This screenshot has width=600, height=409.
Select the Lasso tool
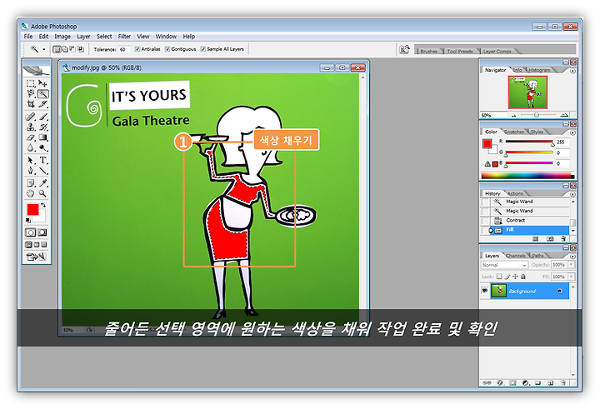tap(31, 94)
